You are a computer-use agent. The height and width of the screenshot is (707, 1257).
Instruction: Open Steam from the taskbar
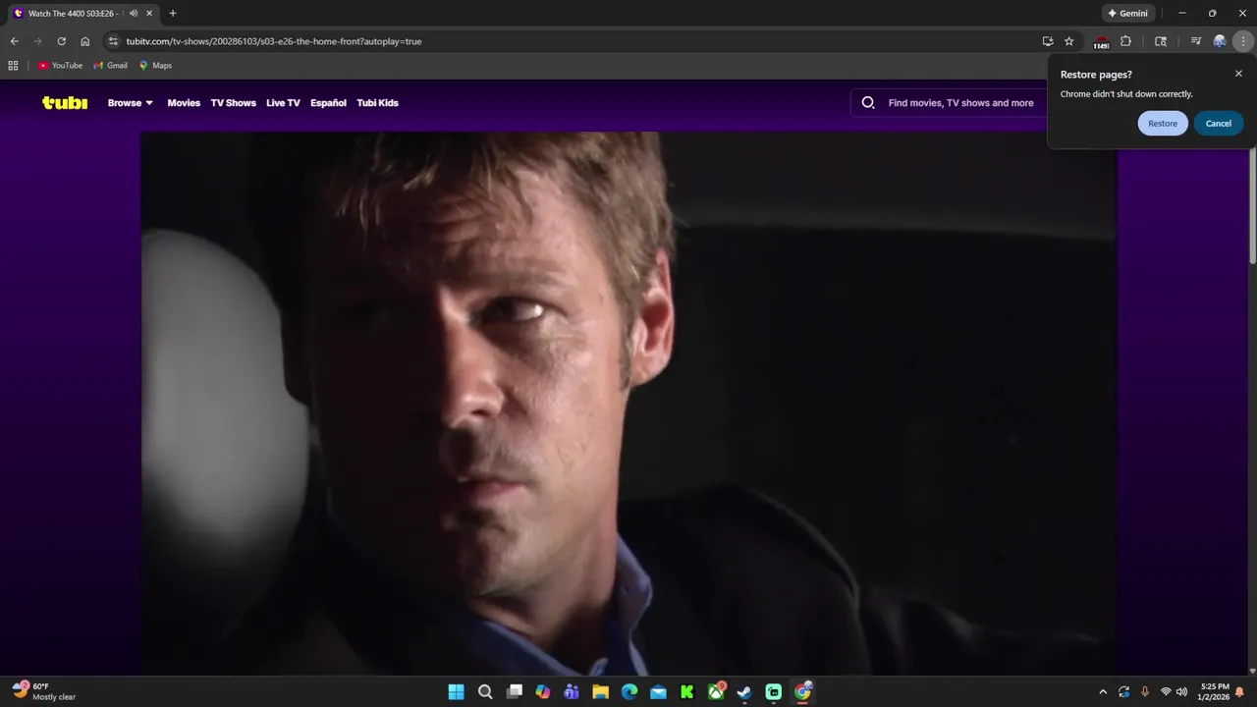(744, 691)
